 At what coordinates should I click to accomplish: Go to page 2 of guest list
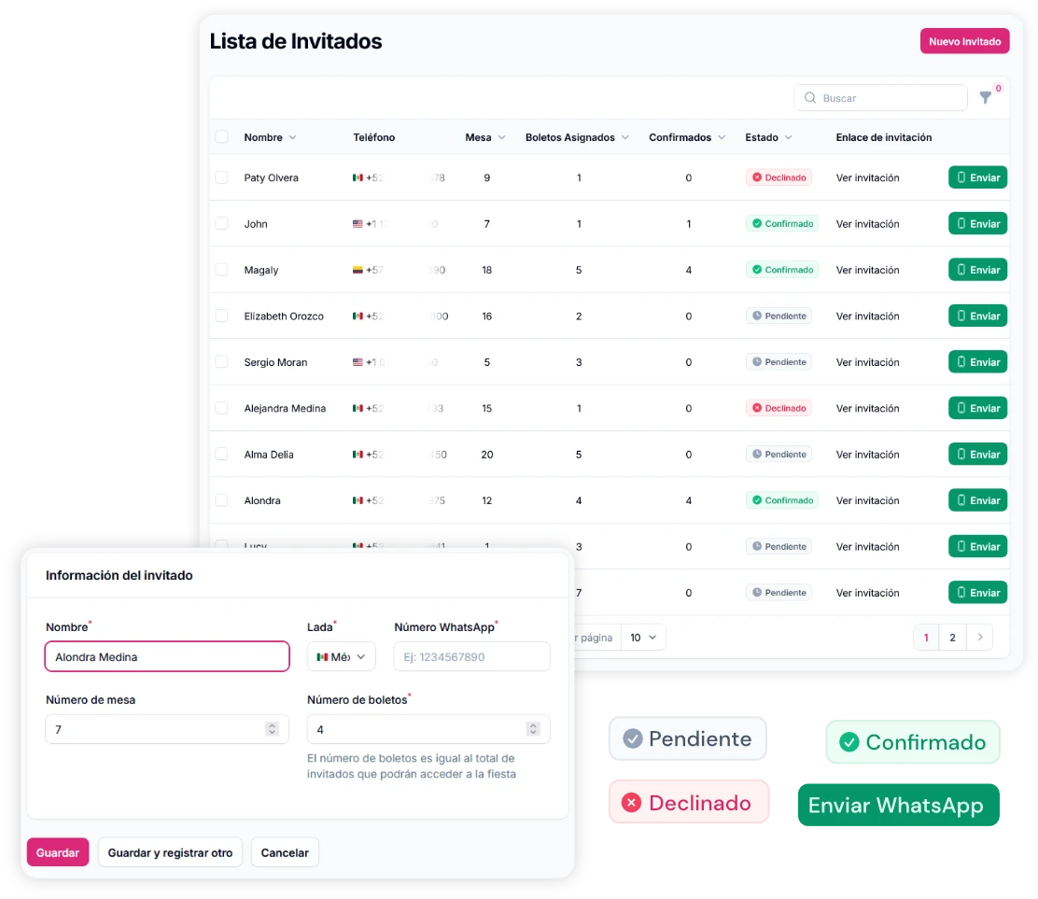coord(952,638)
